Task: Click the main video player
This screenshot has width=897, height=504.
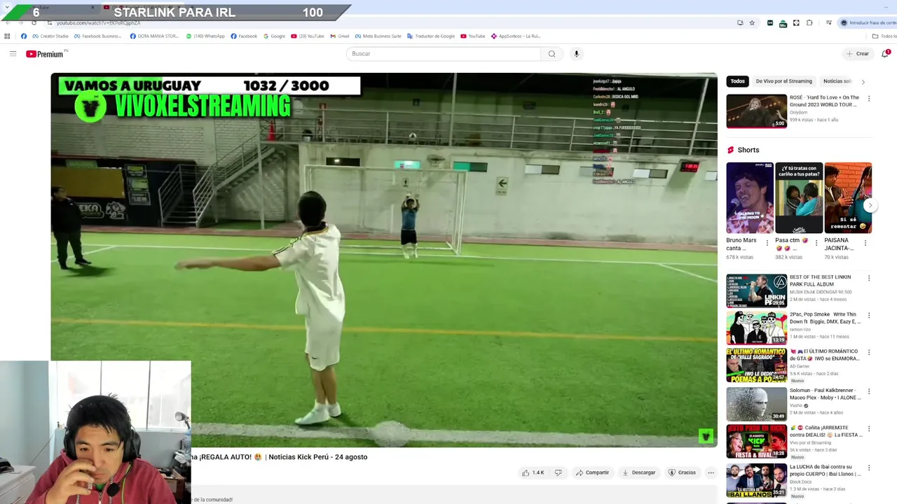Action: coord(384,260)
